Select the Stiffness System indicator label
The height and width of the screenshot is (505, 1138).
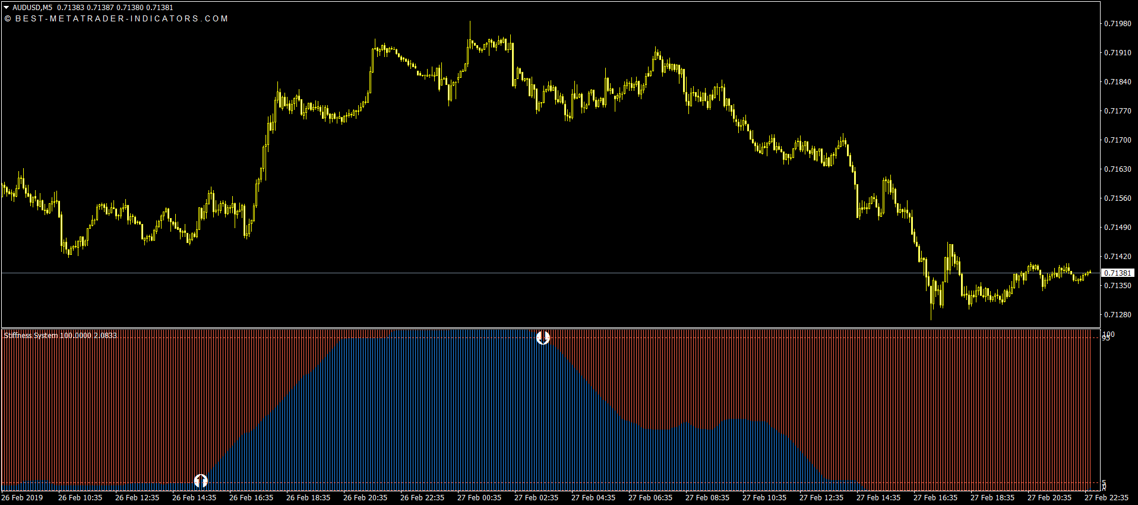click(61, 336)
